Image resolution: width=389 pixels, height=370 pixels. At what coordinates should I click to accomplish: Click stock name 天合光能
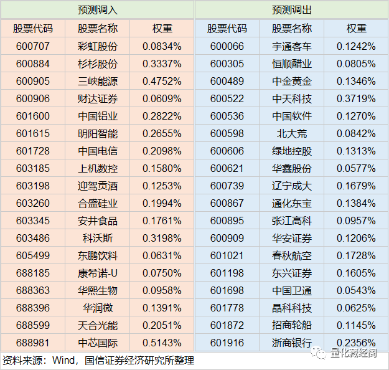(98, 325)
